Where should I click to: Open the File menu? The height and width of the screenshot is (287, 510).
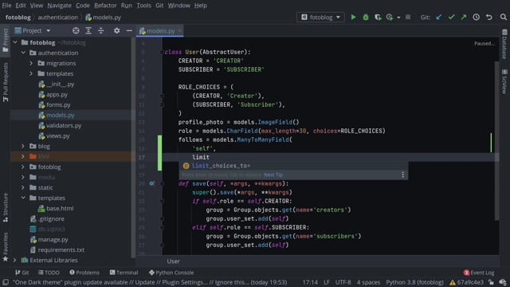click(x=6, y=6)
